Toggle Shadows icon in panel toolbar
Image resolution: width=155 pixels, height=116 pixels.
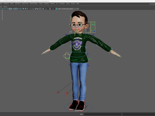20,9
